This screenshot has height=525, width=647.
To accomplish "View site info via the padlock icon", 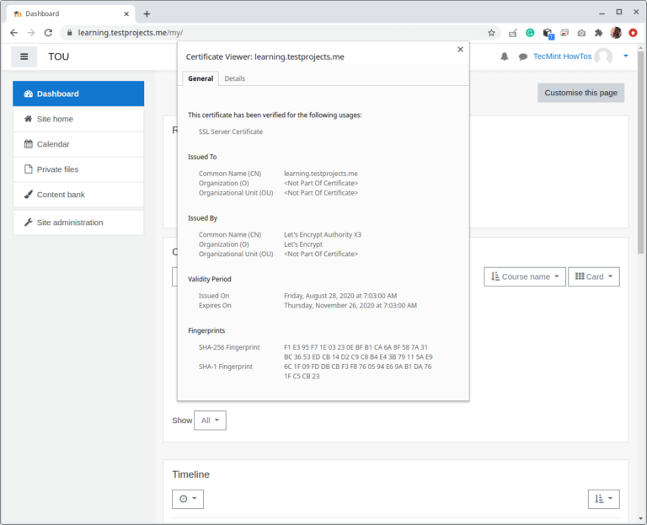I will 68,33.
